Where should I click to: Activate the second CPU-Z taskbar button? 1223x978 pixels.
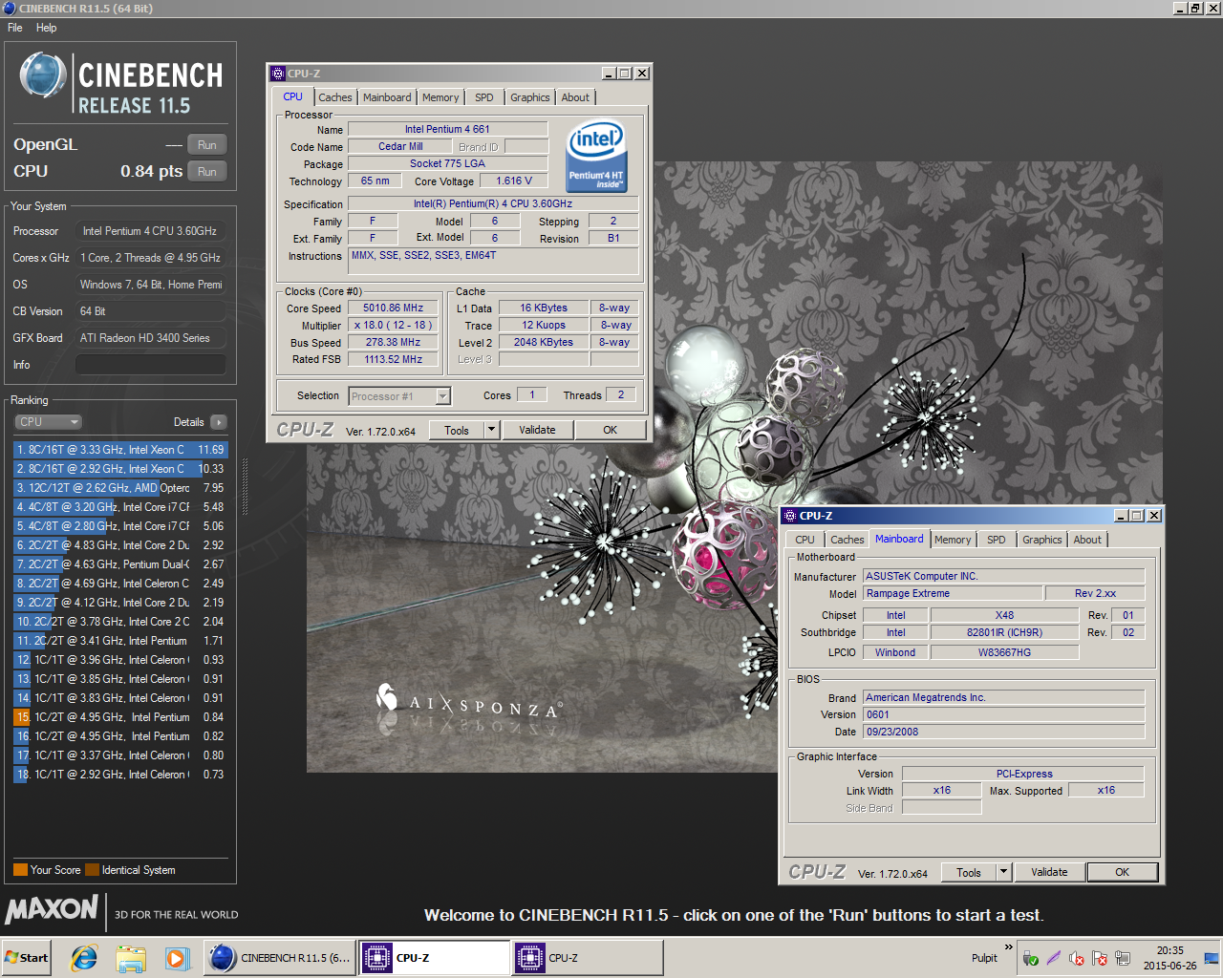(x=588, y=958)
